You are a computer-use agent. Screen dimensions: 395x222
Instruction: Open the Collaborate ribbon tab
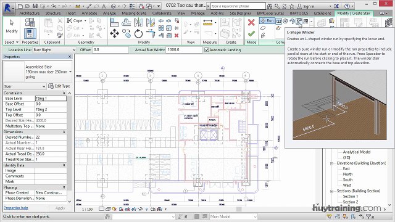click(162, 13)
